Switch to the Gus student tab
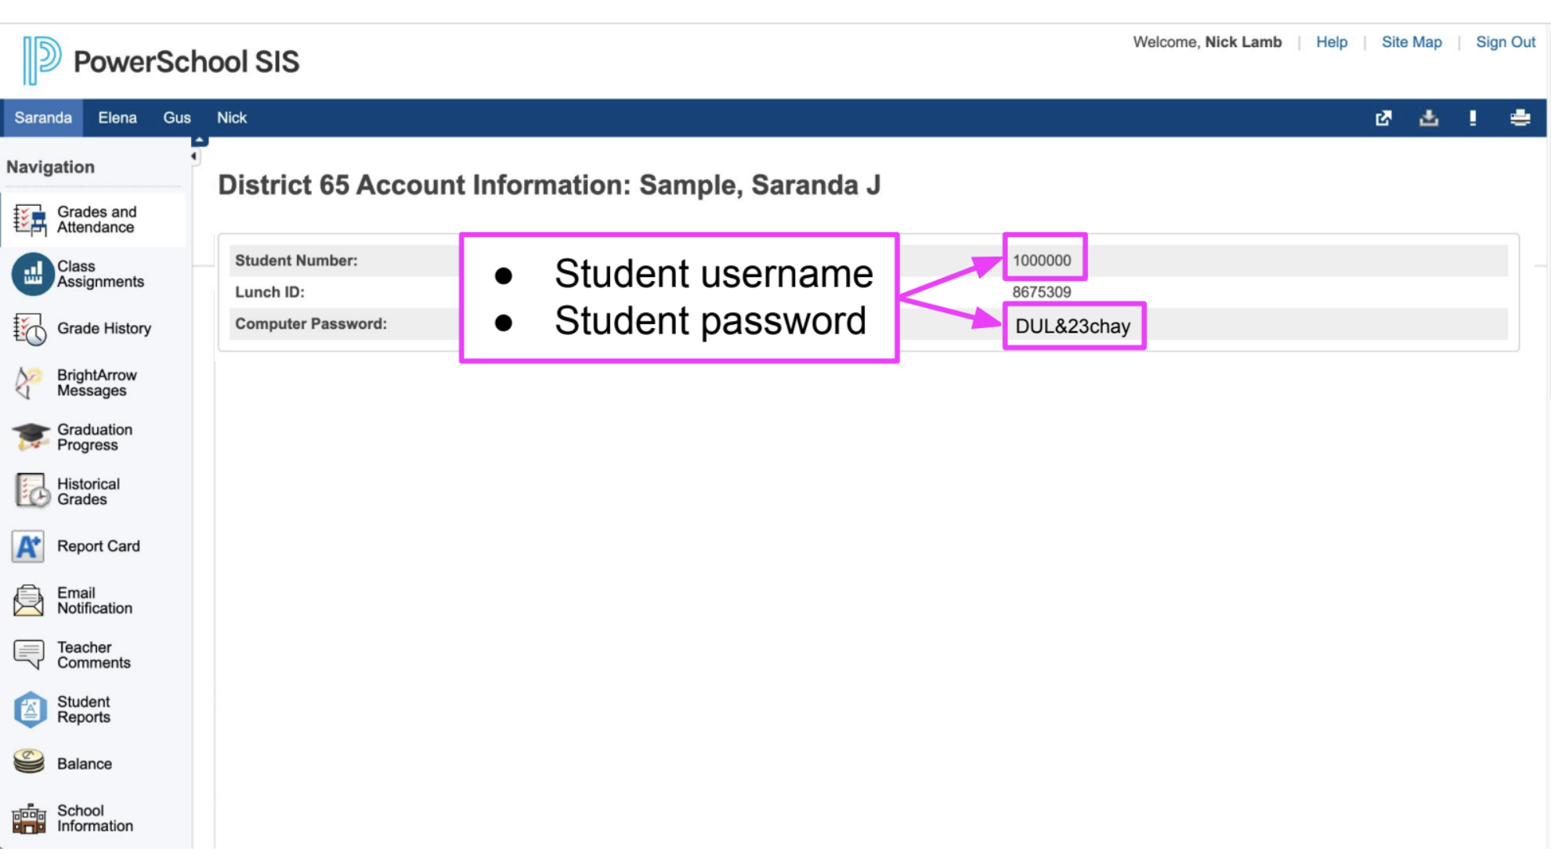 pyautogui.click(x=177, y=117)
